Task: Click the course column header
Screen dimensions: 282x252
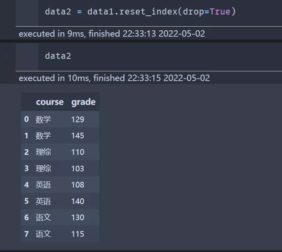Action: click(49, 102)
